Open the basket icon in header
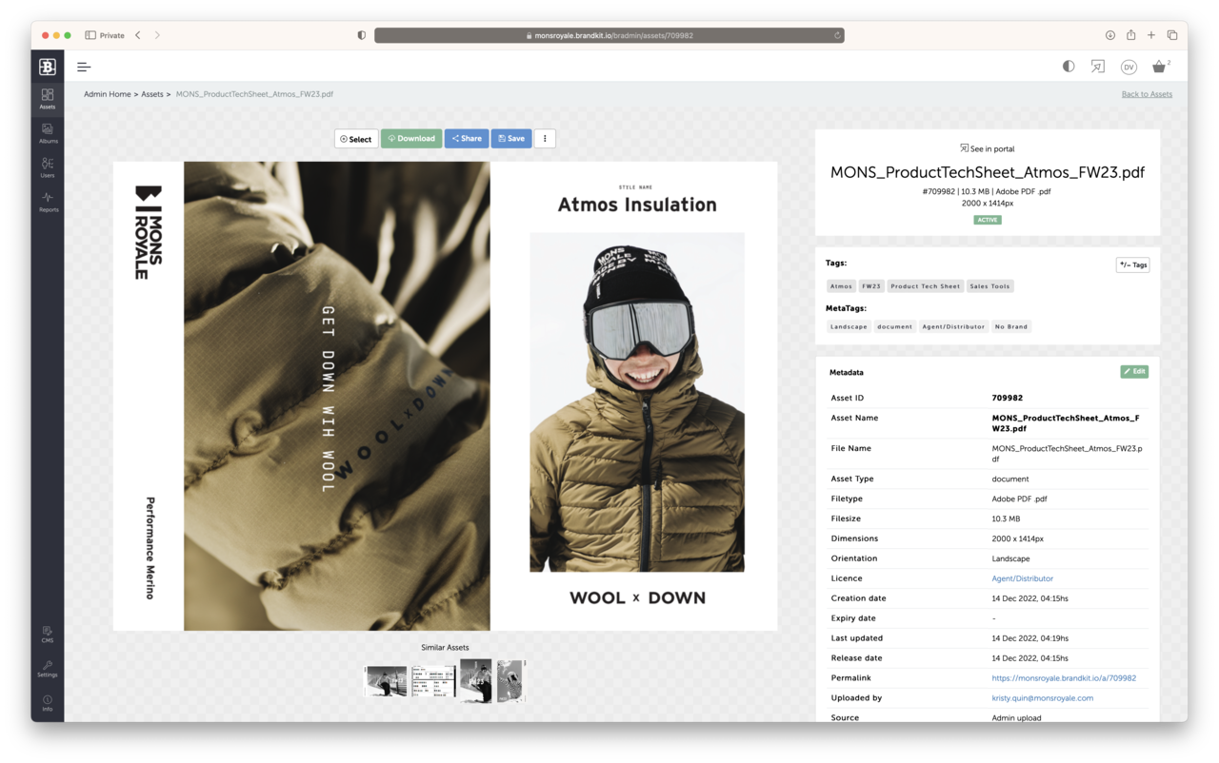The image size is (1219, 763). click(1159, 67)
